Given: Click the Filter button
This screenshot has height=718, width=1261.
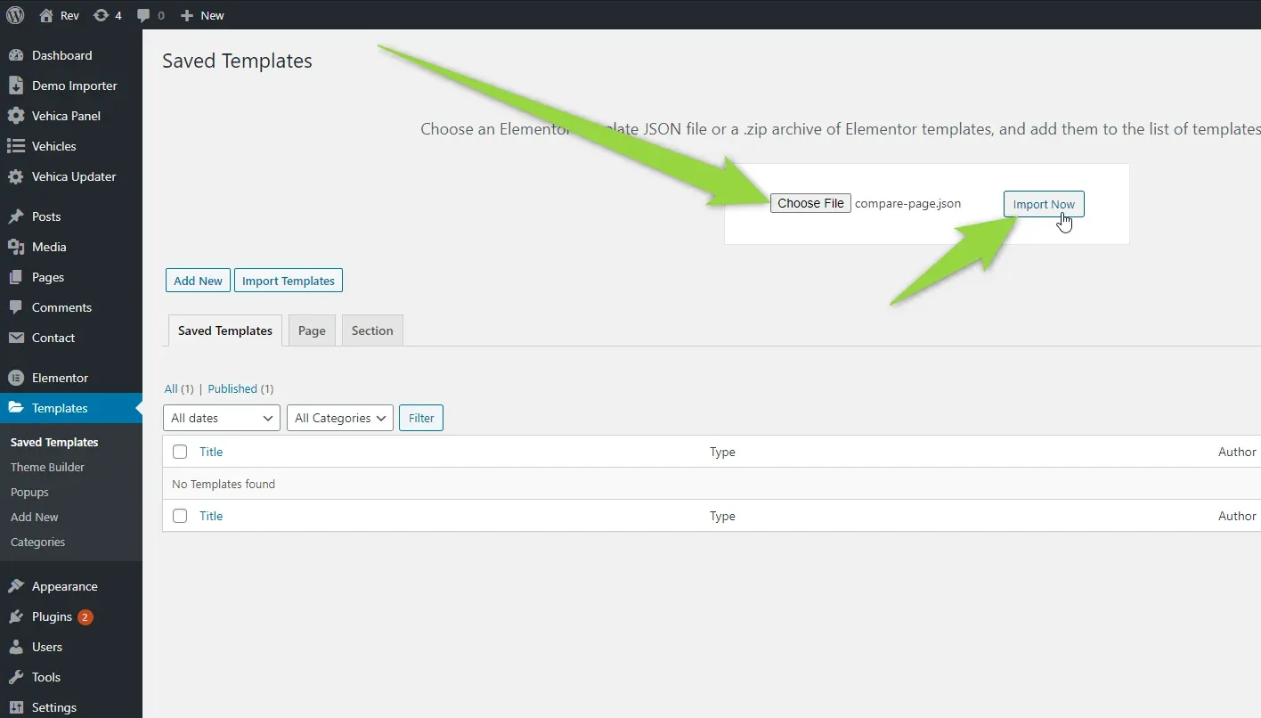Looking at the screenshot, I should tap(421, 418).
